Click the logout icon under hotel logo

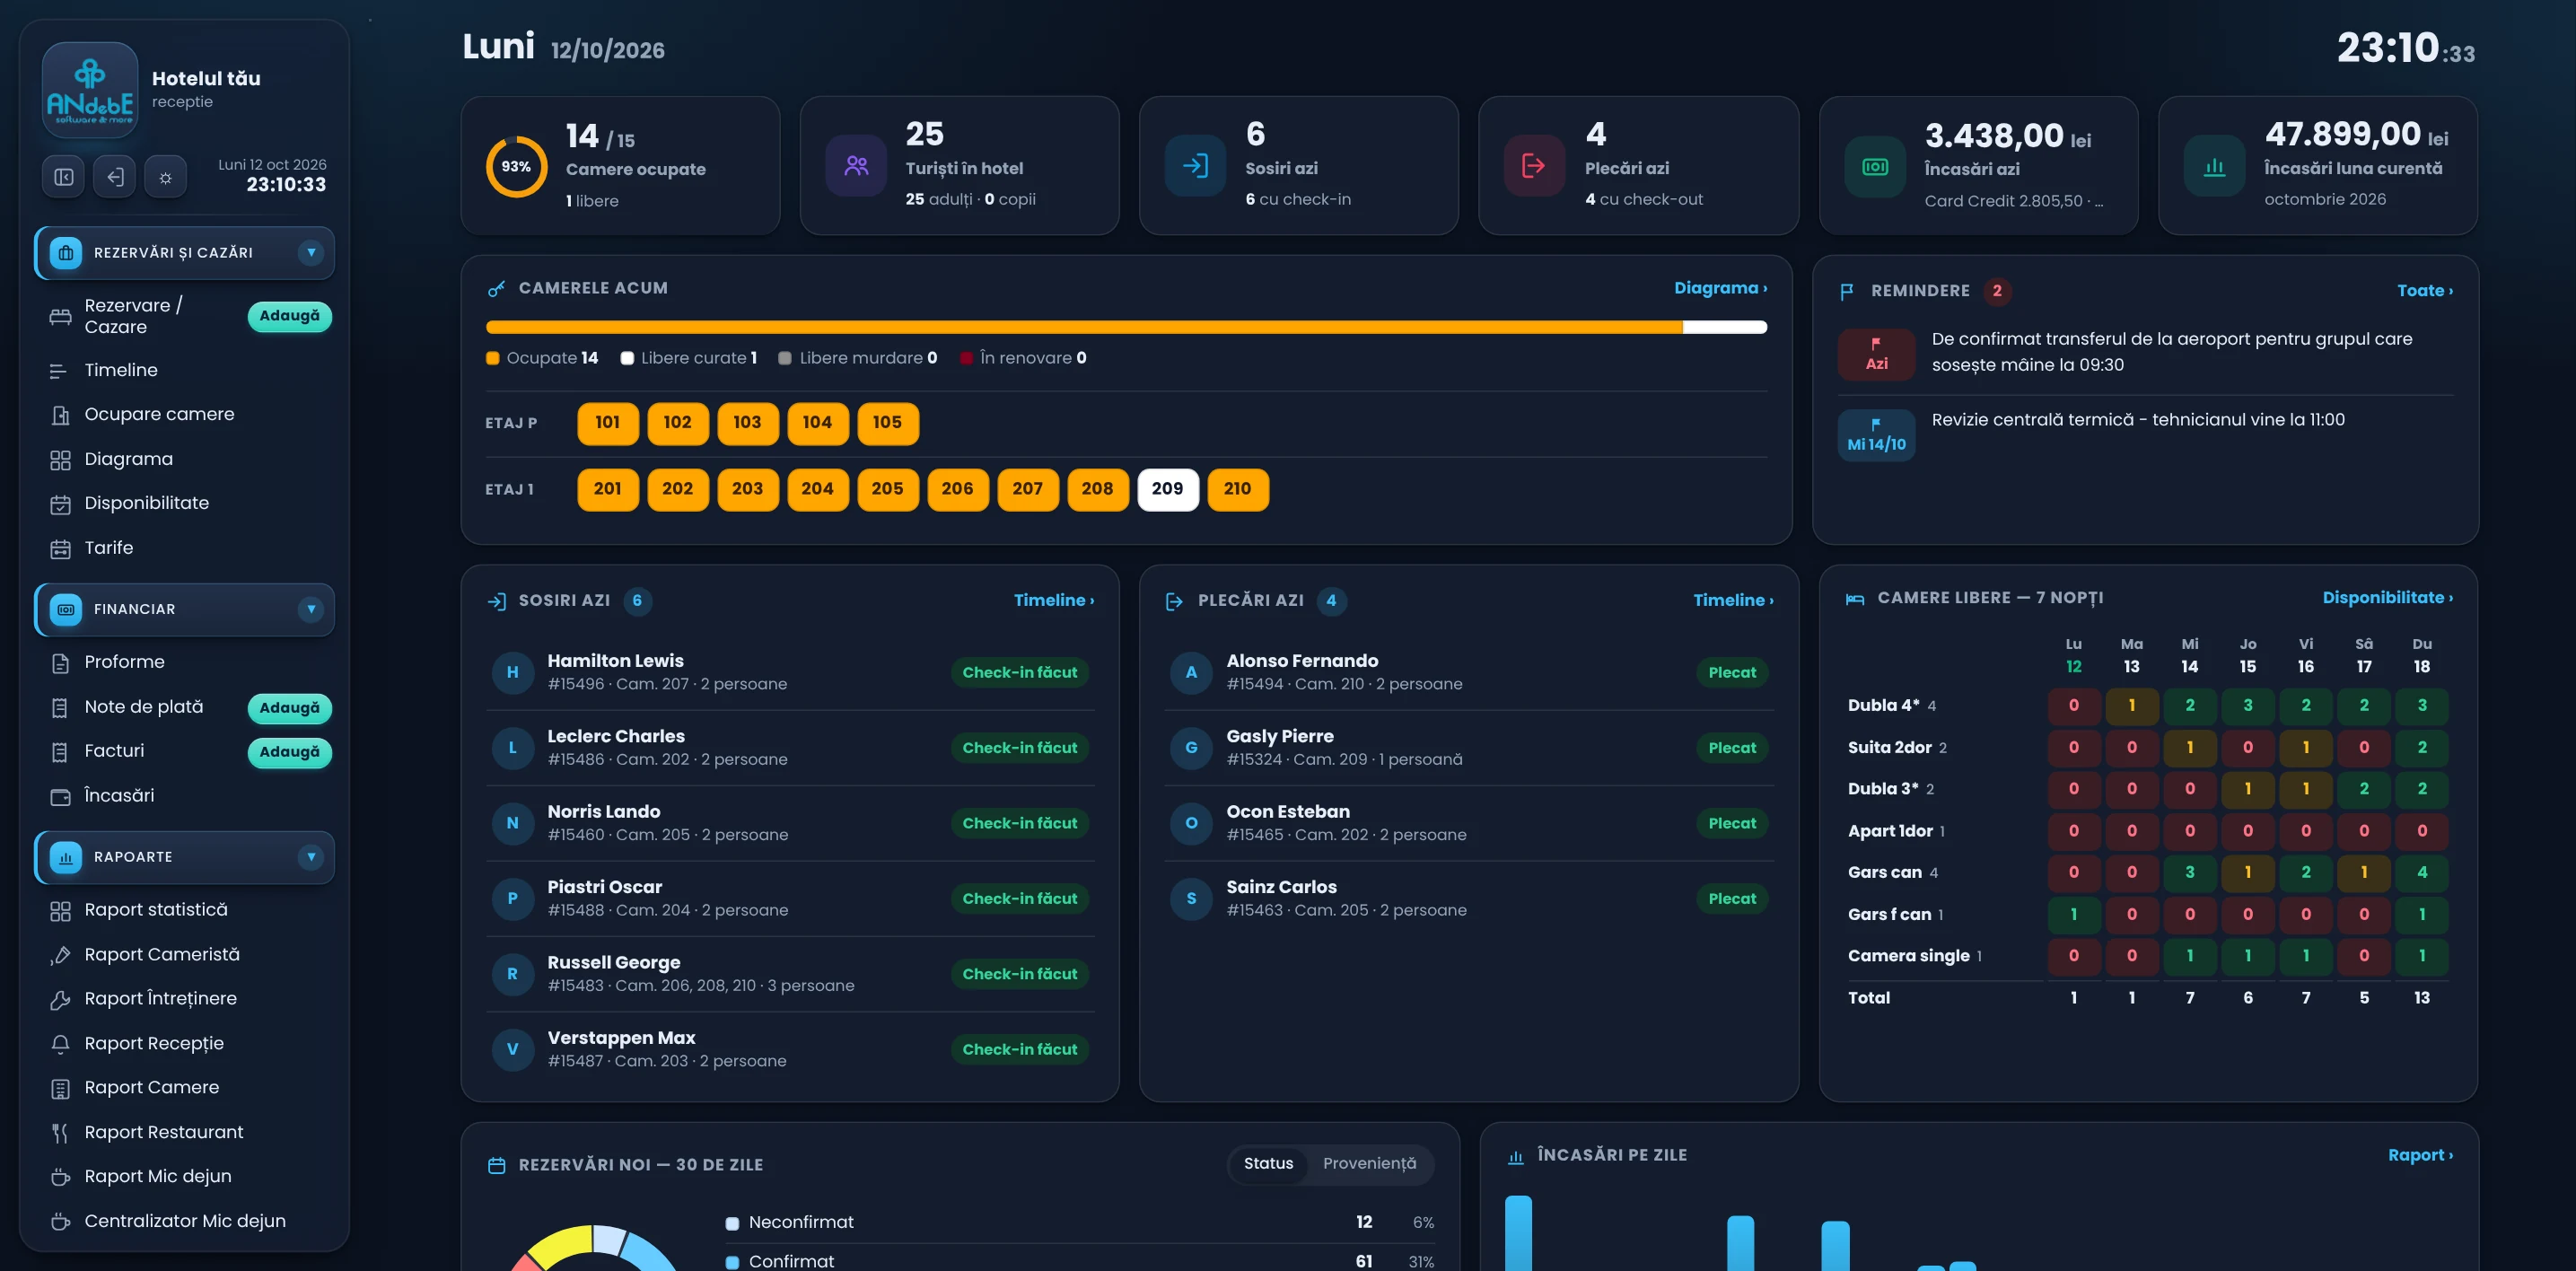pos(114,177)
